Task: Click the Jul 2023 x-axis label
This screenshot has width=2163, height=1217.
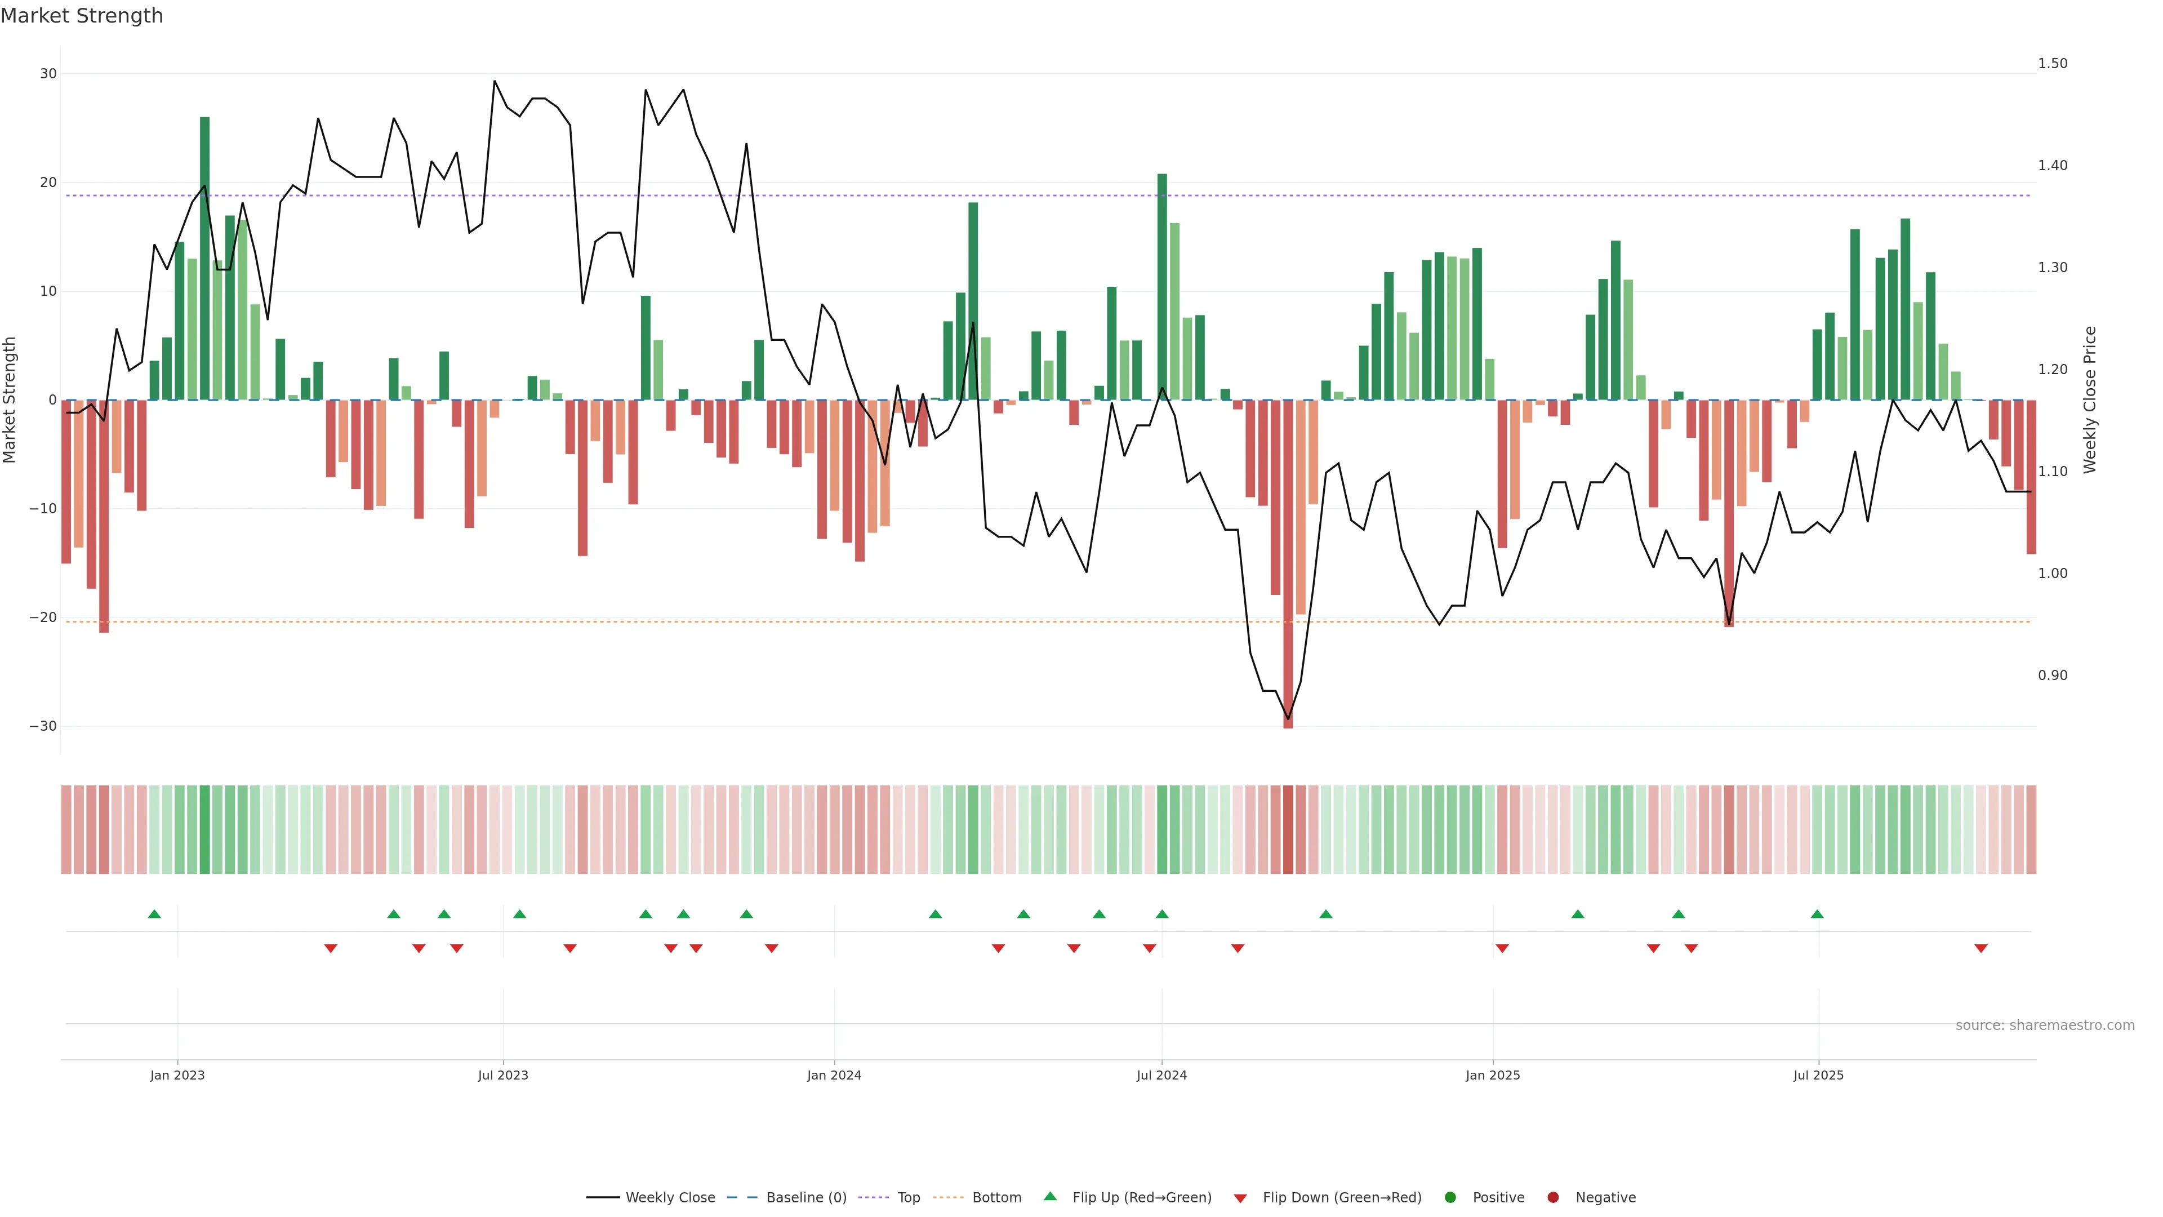Action: [503, 1075]
